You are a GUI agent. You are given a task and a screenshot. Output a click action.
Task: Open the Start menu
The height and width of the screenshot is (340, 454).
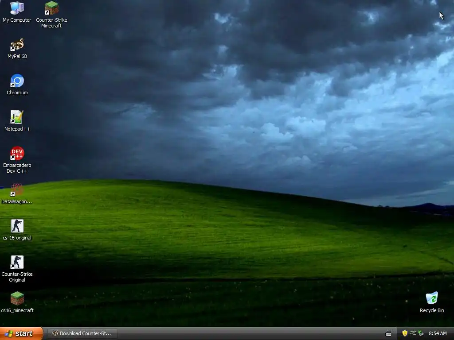click(21, 333)
